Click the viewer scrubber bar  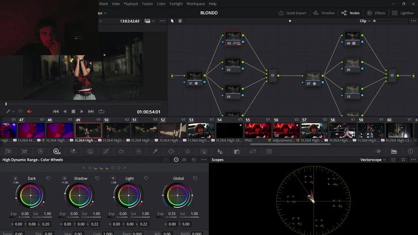(x=83, y=104)
